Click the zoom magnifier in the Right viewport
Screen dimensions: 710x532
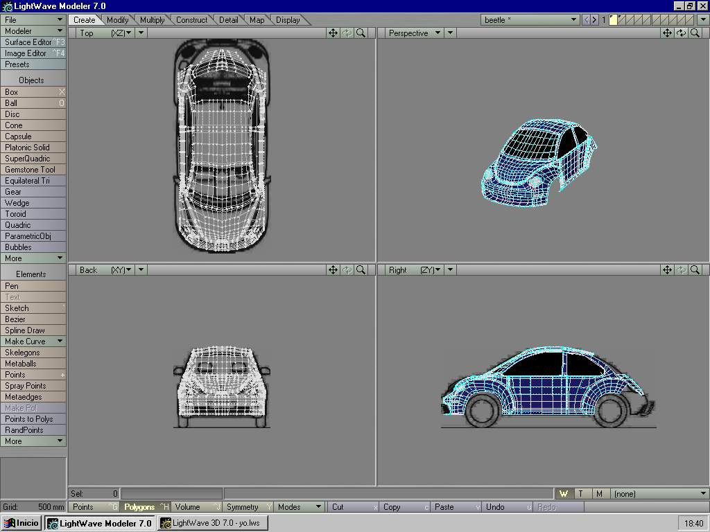pos(695,270)
